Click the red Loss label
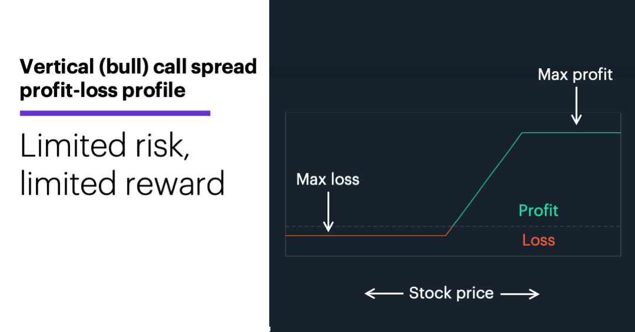 pyautogui.click(x=538, y=240)
